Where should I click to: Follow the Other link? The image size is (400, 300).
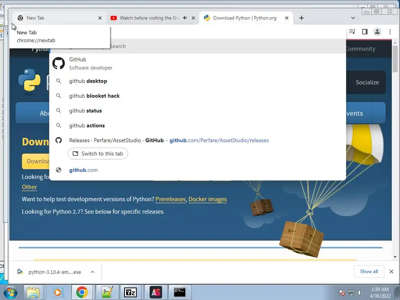(29, 187)
